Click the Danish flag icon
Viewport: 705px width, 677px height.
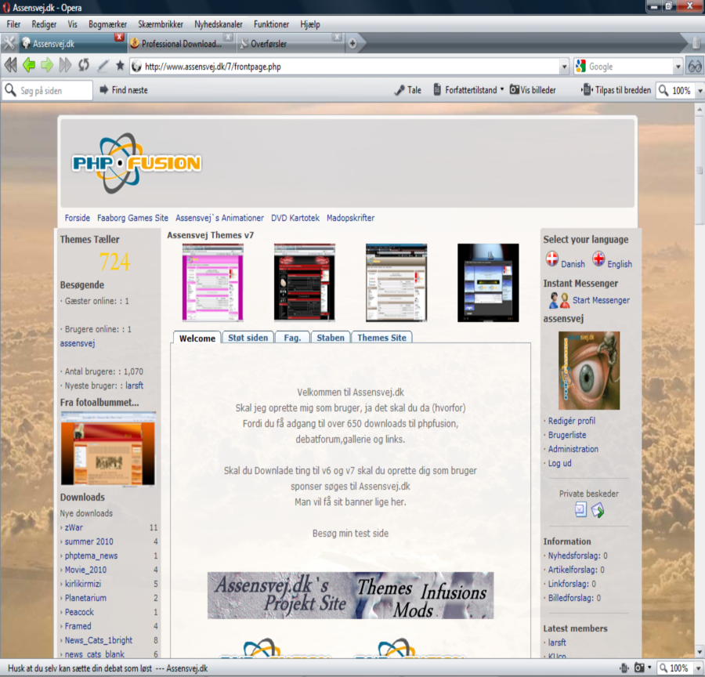pos(552,259)
